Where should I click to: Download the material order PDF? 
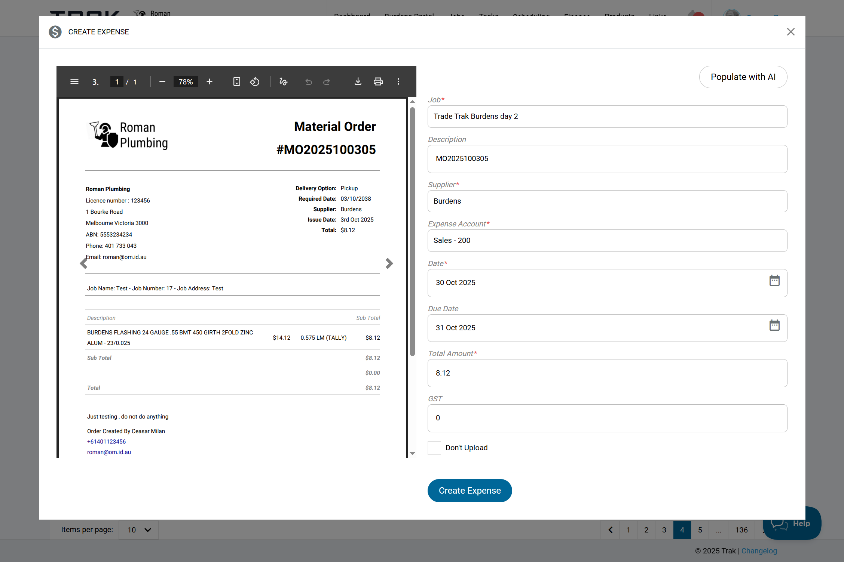click(x=358, y=81)
